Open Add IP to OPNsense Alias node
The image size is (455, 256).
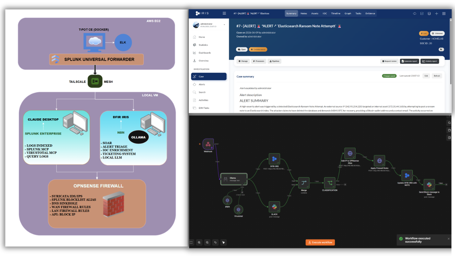coord(350,154)
